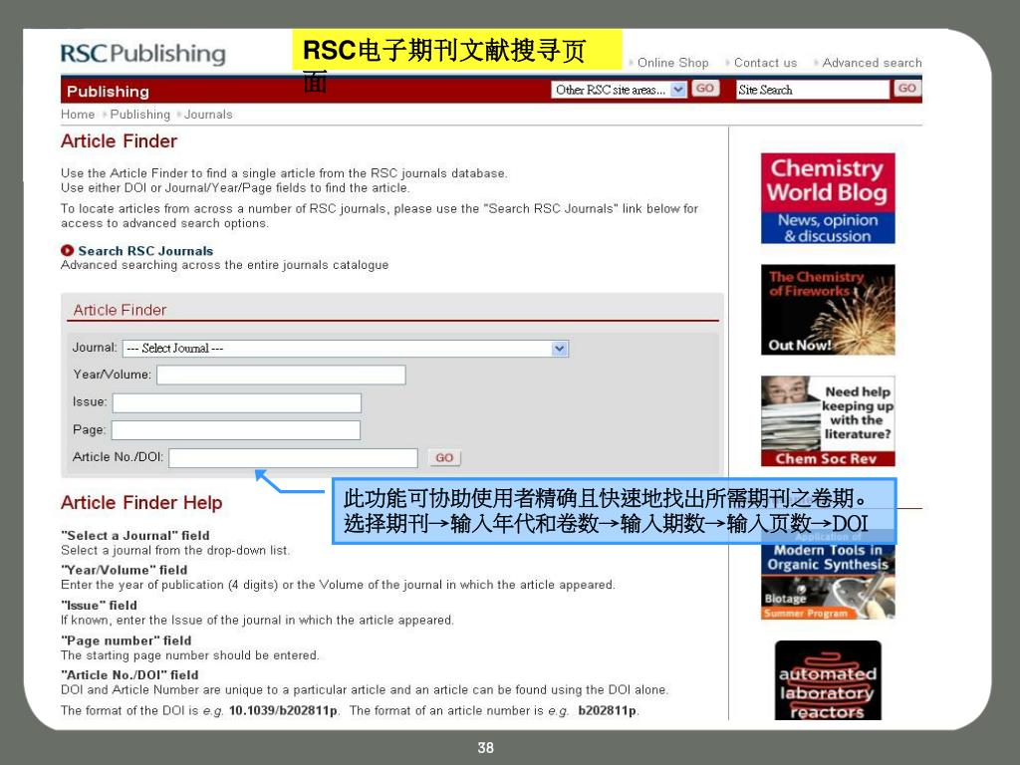
Task: Click the Select Journal dropdown arrow
Action: [x=560, y=349]
